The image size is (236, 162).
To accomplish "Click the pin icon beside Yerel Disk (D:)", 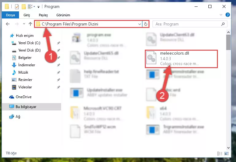I will click(x=58, y=50).
